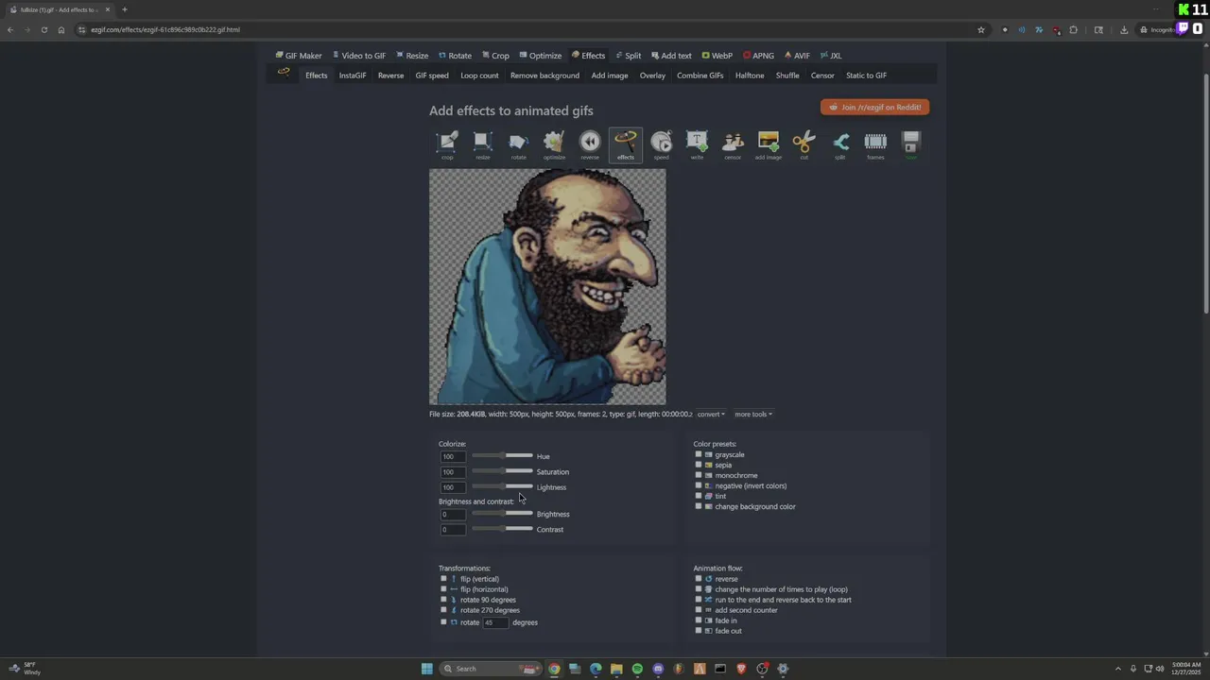Screen dimensions: 1210x680
Task: Click the Windows Start button
Action: tap(426, 669)
